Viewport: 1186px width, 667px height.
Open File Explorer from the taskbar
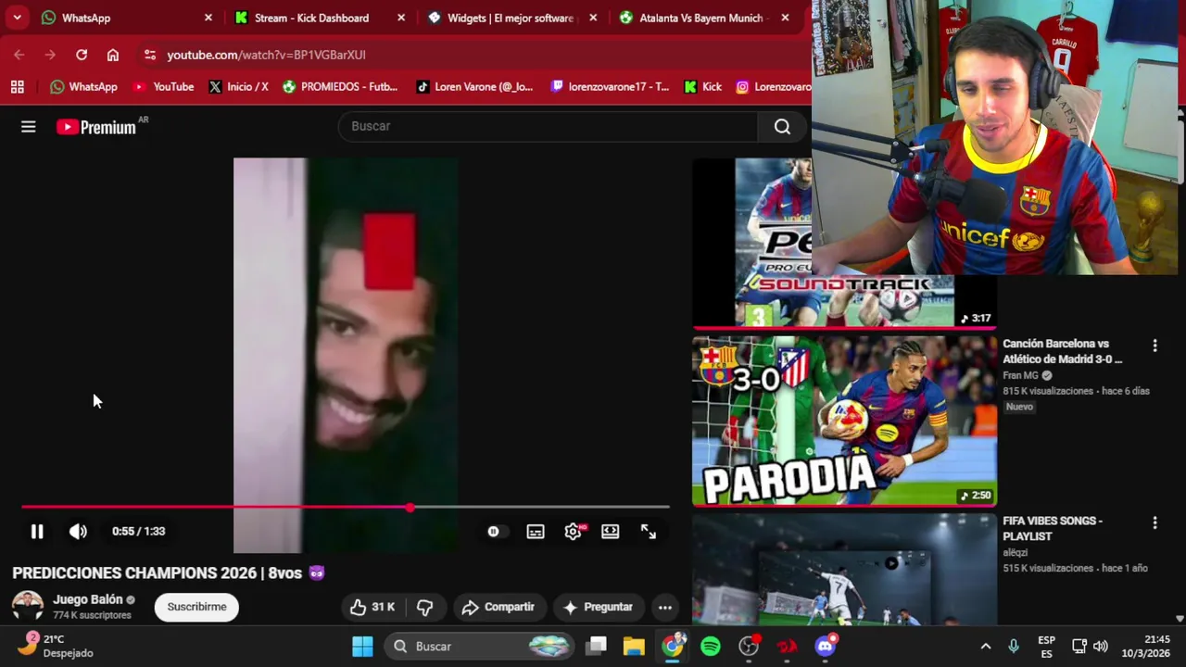pos(634,647)
